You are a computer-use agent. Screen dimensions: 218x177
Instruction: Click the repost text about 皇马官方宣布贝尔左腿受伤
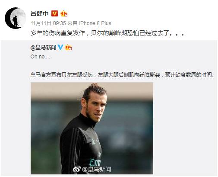point(123,75)
